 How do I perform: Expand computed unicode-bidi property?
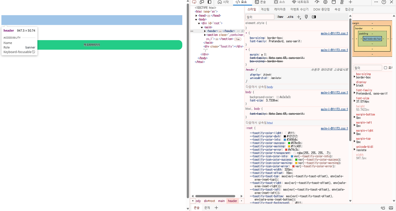355,149
